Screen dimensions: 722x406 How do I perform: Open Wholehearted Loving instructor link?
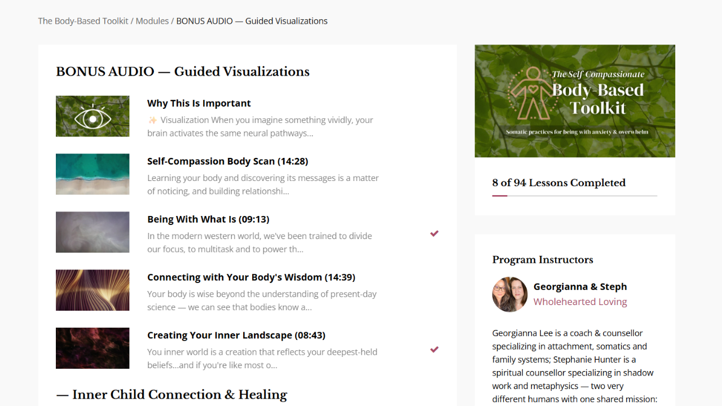580,302
